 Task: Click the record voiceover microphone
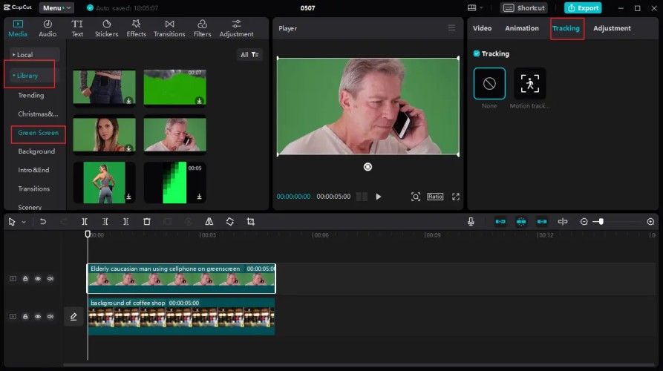click(x=471, y=221)
